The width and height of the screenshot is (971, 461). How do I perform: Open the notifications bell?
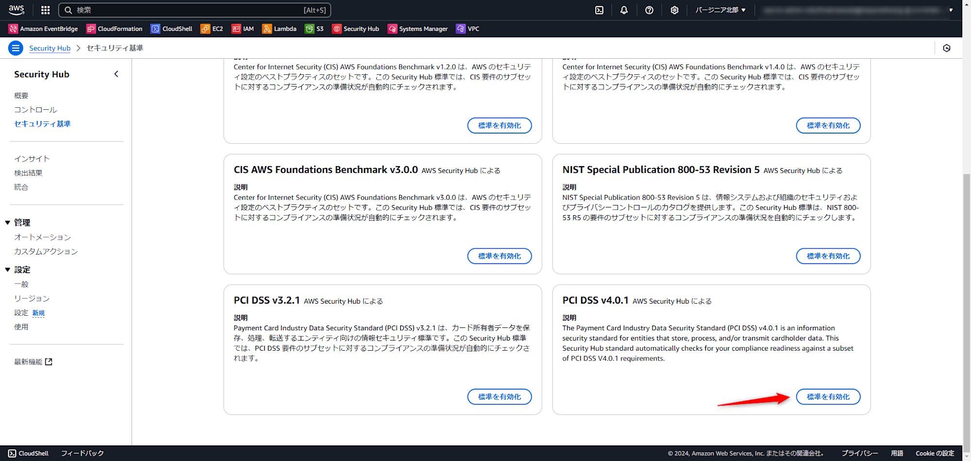pyautogui.click(x=624, y=10)
